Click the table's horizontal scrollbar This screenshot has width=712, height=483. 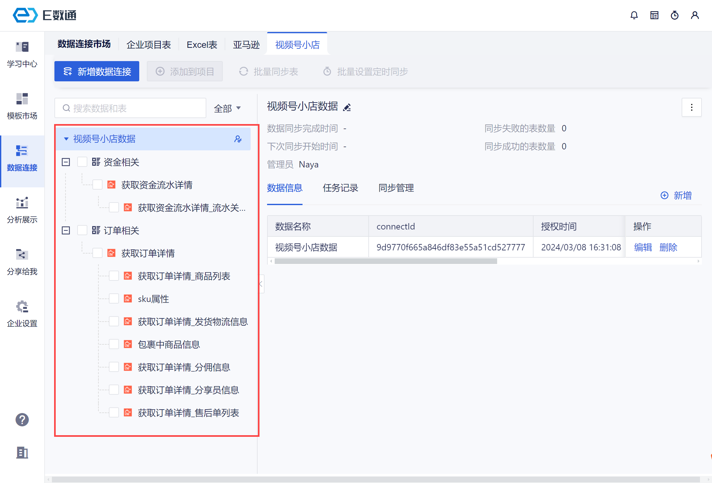coord(385,261)
